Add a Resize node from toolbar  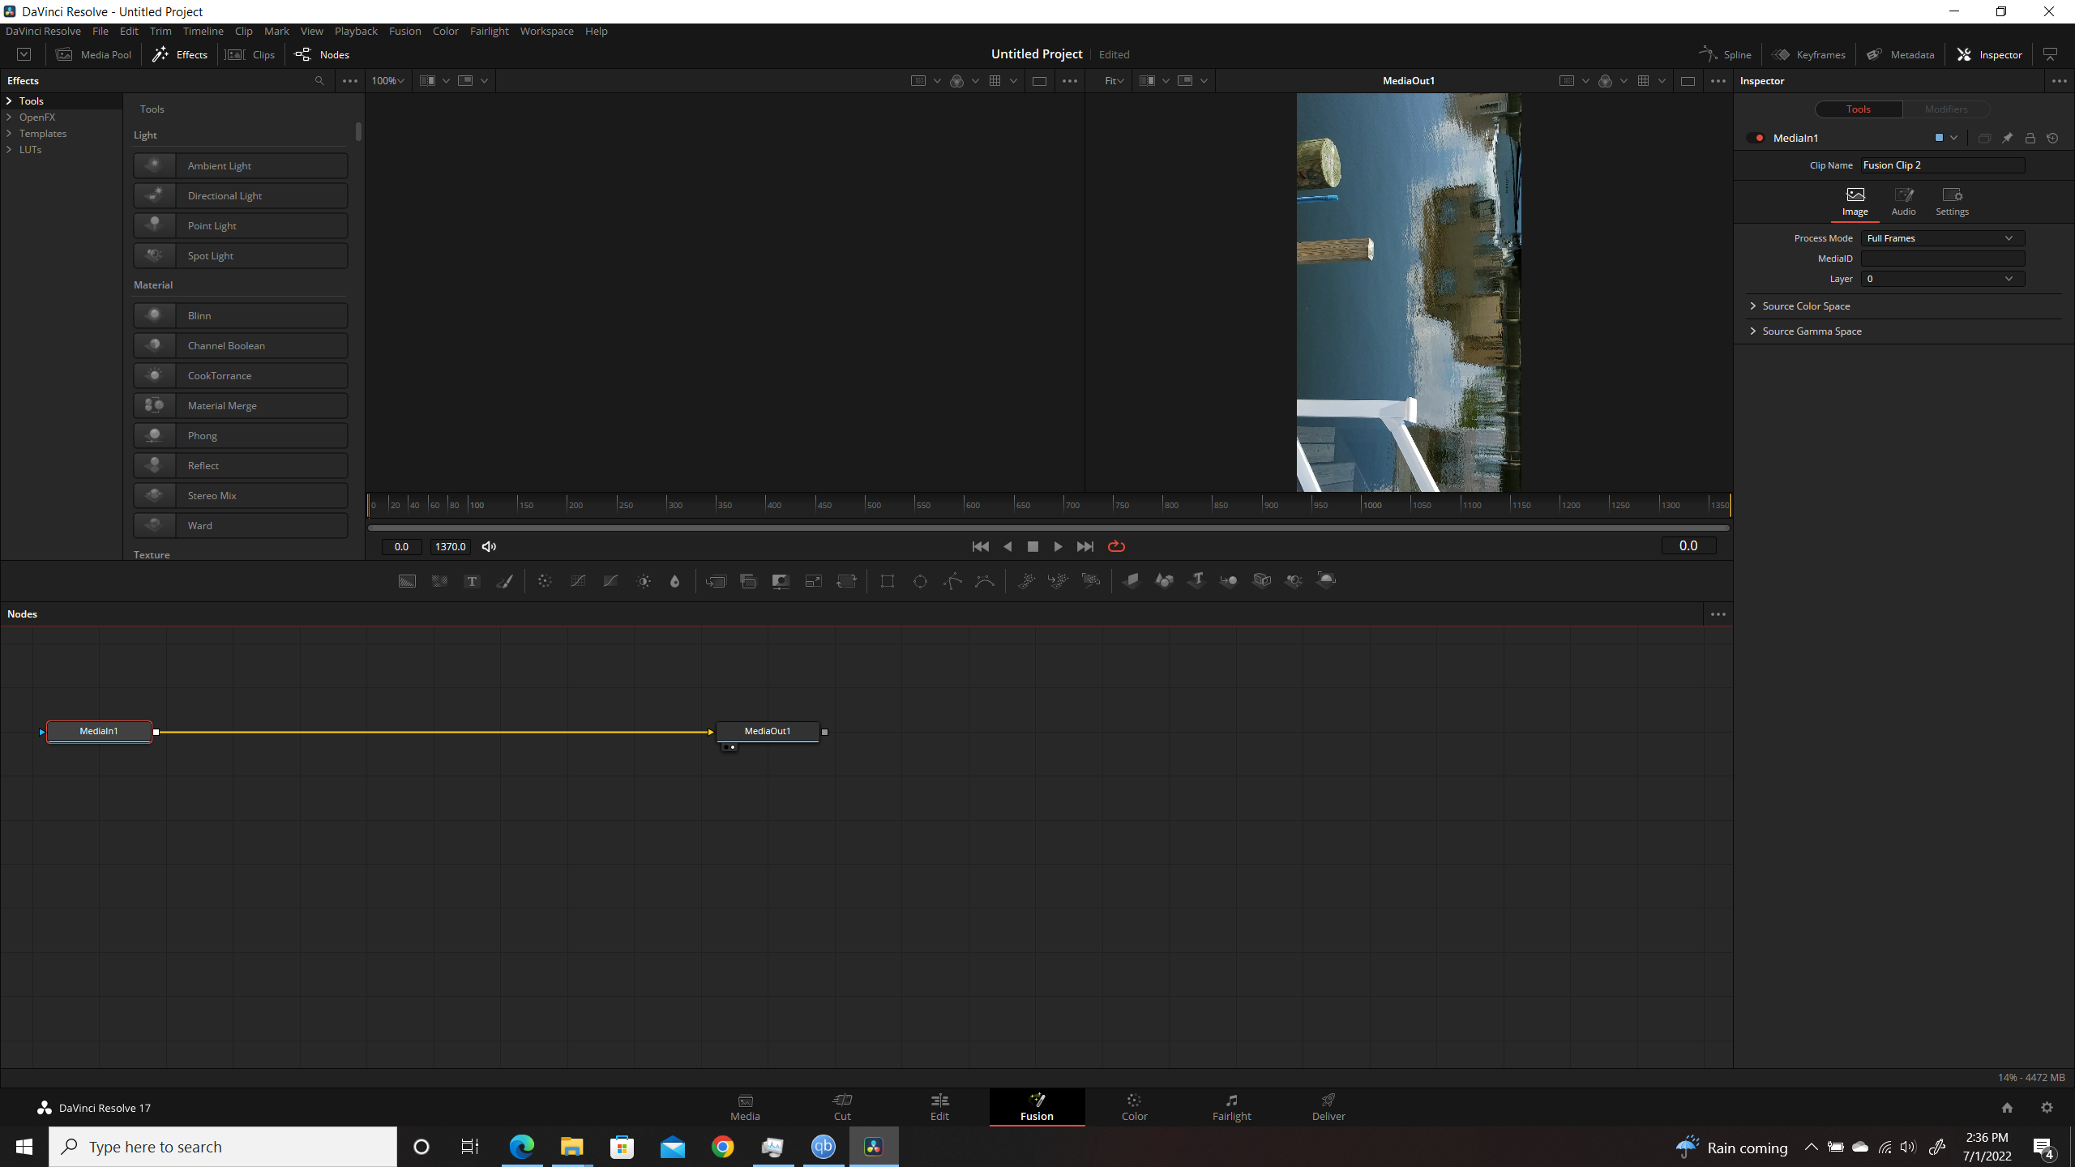(813, 581)
